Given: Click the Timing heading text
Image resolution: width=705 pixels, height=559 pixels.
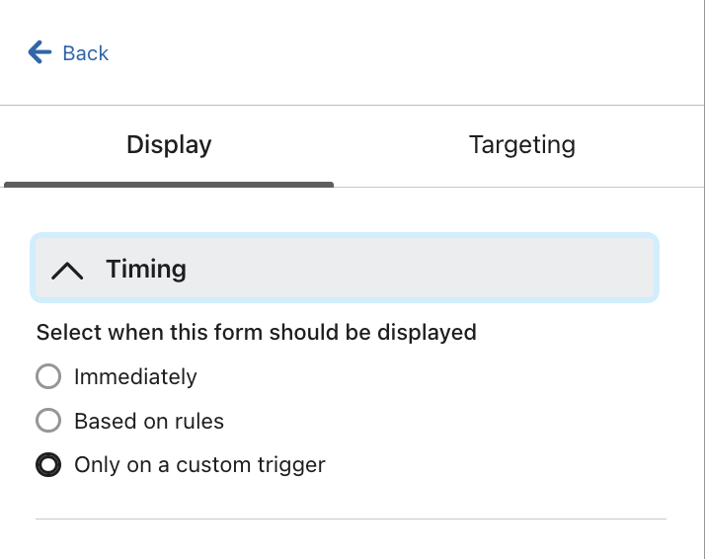Looking at the screenshot, I should [146, 269].
